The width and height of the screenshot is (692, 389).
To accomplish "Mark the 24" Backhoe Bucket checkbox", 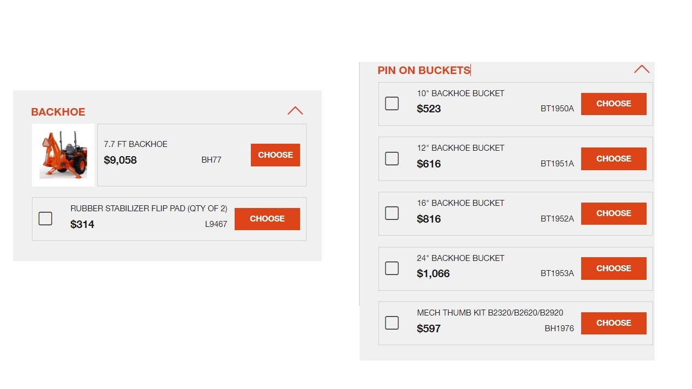I will [x=392, y=269].
